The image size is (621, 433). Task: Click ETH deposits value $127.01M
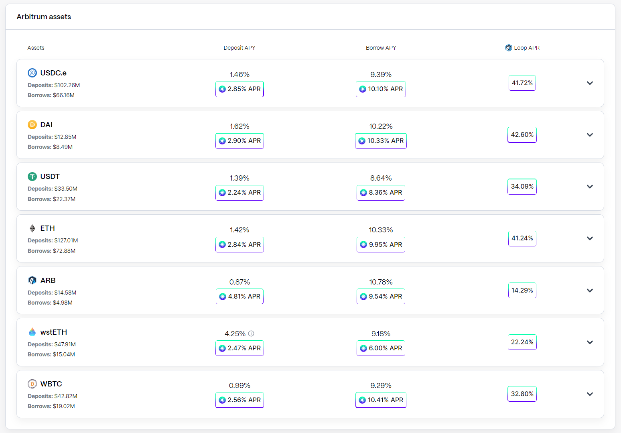pyautogui.click(x=66, y=240)
